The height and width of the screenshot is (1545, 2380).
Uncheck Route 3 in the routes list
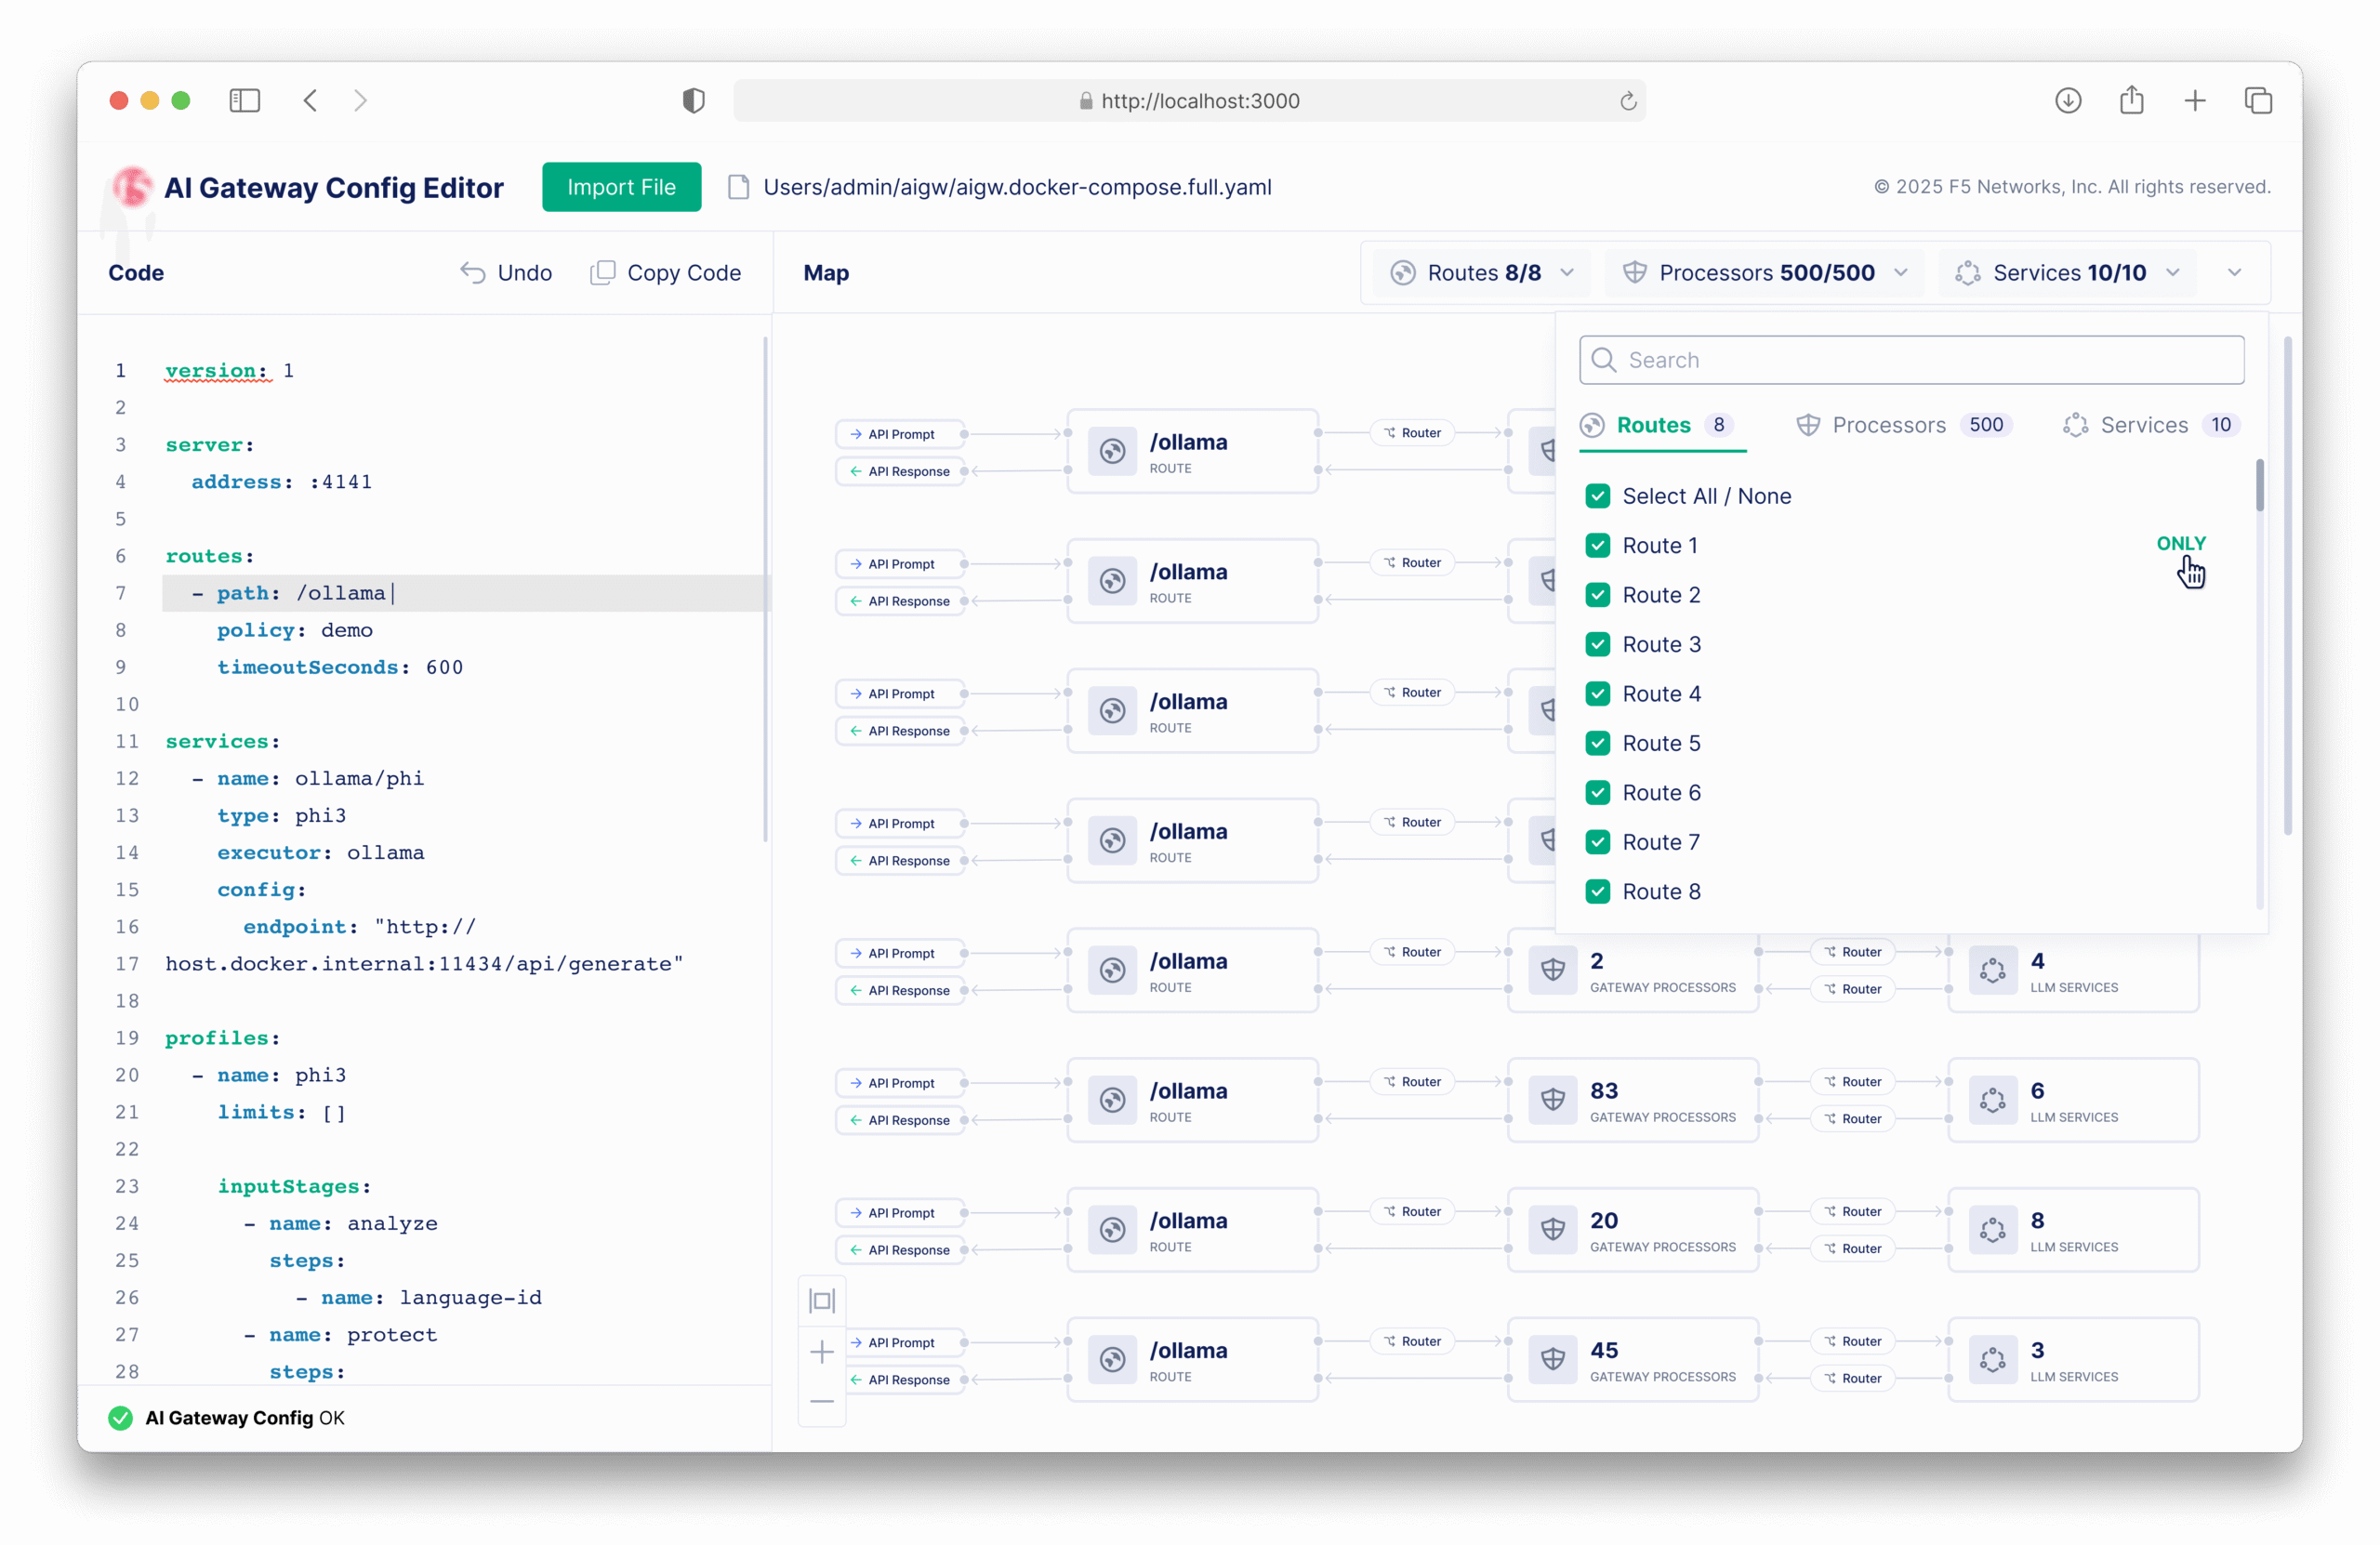tap(1597, 644)
